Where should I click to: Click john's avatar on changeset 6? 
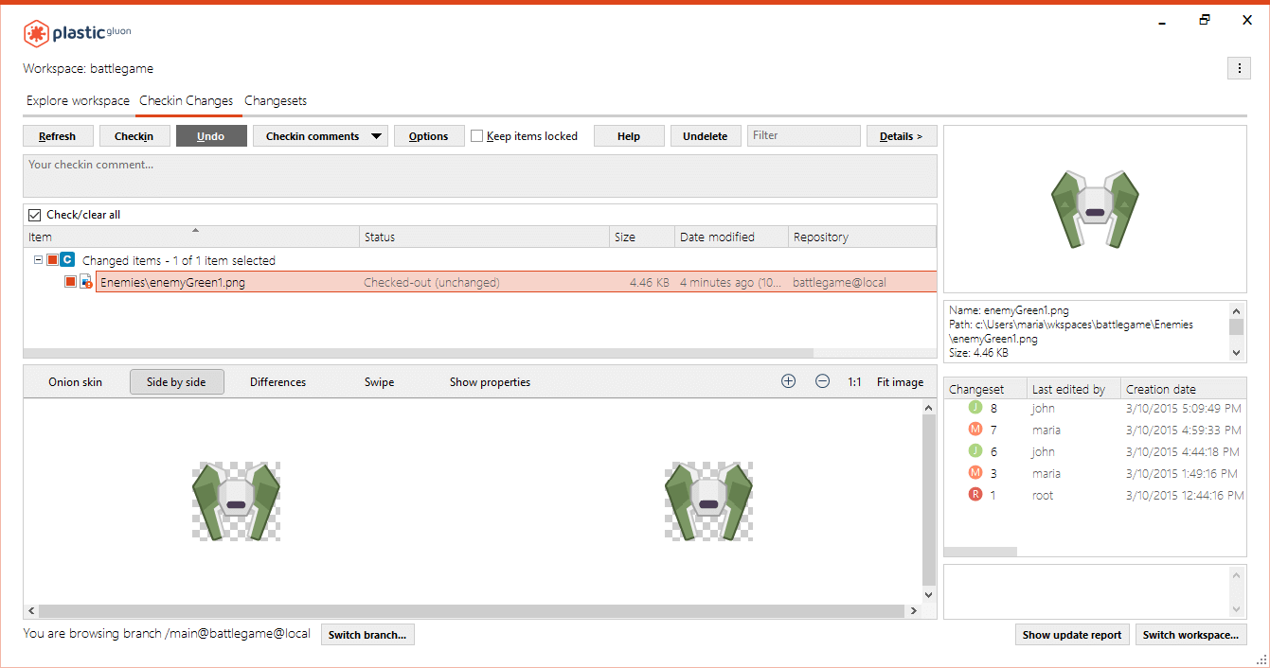click(x=975, y=451)
